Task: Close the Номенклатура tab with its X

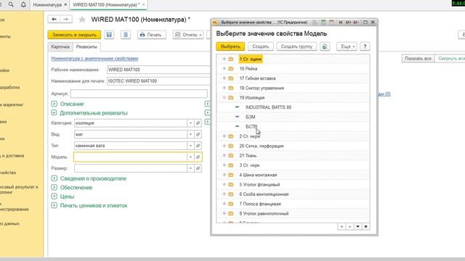Action: coord(65,5)
